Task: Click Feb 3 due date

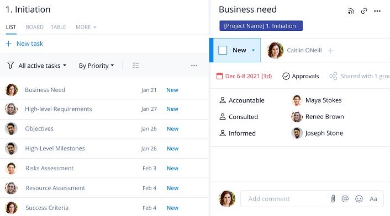Action: pyautogui.click(x=149, y=168)
